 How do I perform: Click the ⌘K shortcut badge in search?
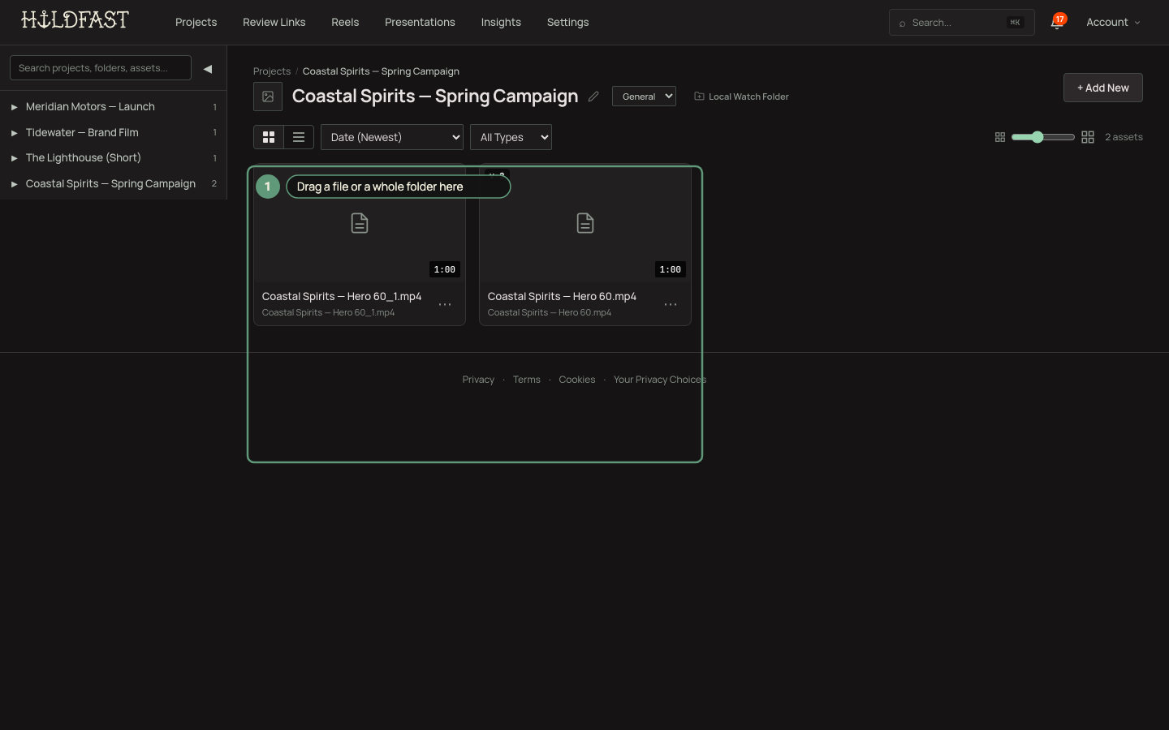click(1015, 23)
